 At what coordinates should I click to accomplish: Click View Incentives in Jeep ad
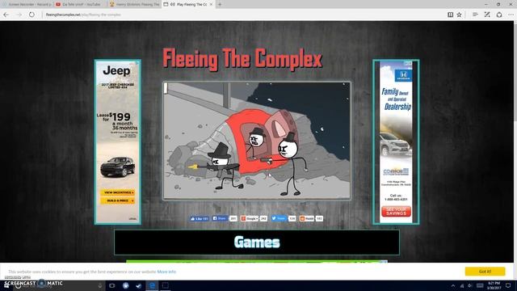[x=118, y=192]
